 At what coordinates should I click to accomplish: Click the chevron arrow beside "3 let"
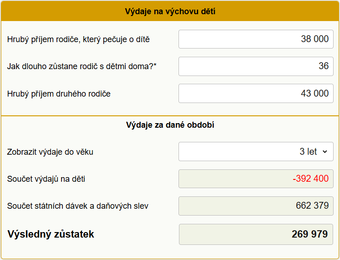(x=325, y=152)
